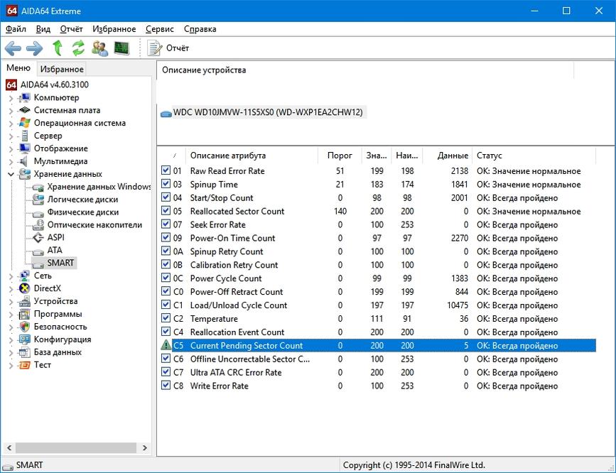Expand the Операционная система node

(x=11, y=124)
